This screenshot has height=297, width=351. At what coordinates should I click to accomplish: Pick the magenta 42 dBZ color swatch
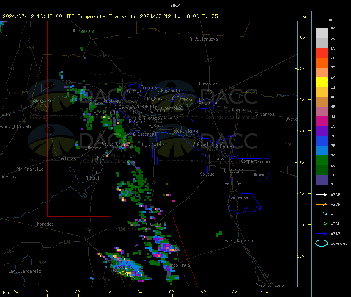click(321, 121)
